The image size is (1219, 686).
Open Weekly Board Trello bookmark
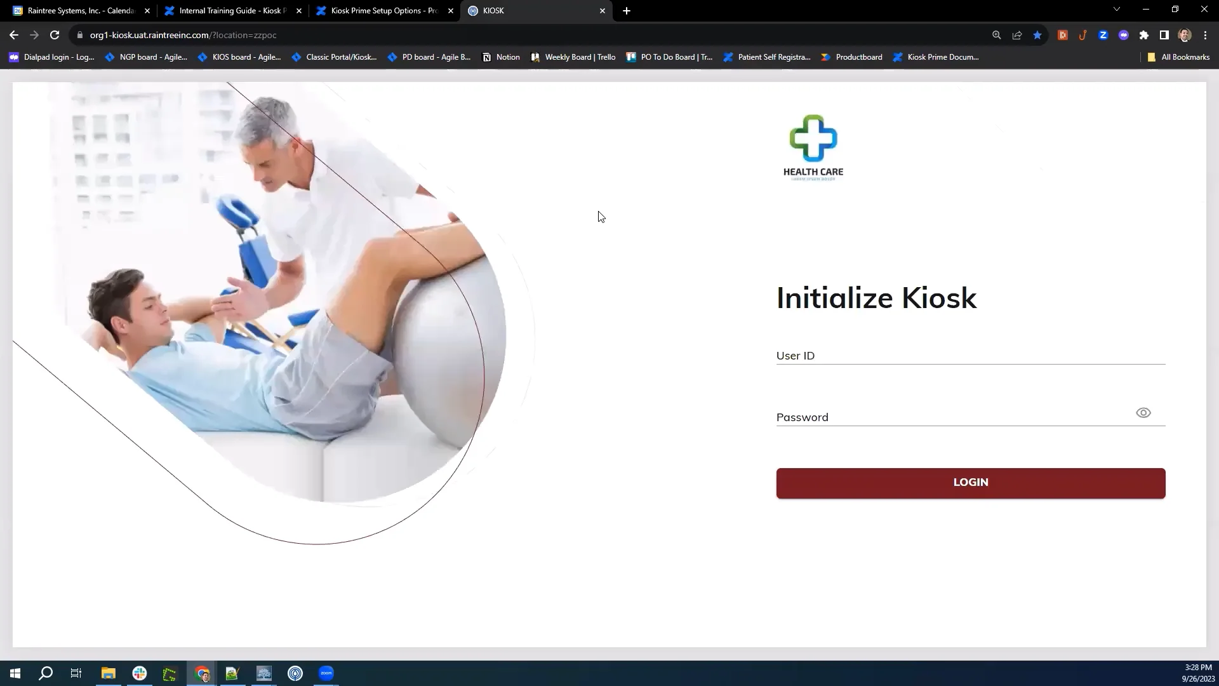[573, 57]
